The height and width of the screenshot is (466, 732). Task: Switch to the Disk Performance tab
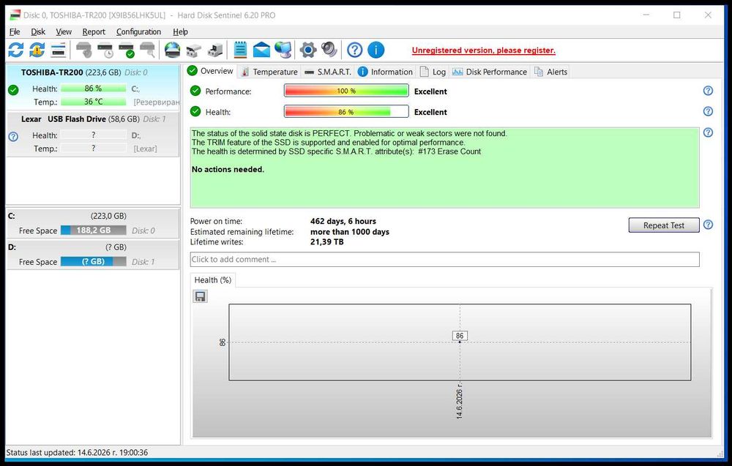(x=490, y=72)
